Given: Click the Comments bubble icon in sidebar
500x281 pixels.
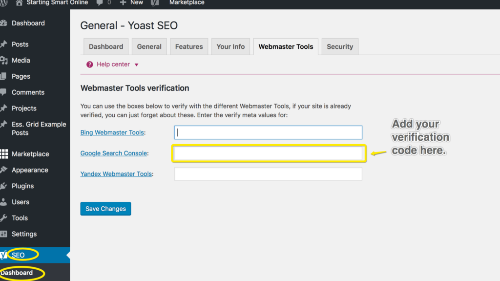Looking at the screenshot, I should click(x=3, y=92).
